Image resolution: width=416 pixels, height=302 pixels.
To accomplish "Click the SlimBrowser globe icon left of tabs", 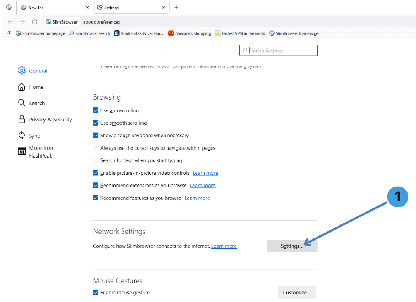I will point(9,7).
